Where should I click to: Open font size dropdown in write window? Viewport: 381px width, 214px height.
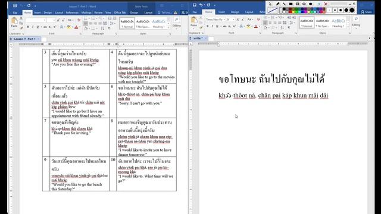[x=233, y=20]
